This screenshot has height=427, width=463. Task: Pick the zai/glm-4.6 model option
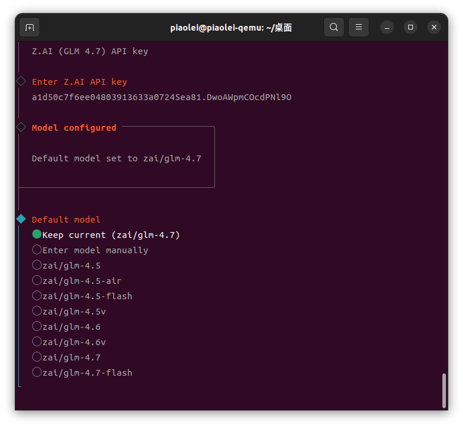[66, 327]
